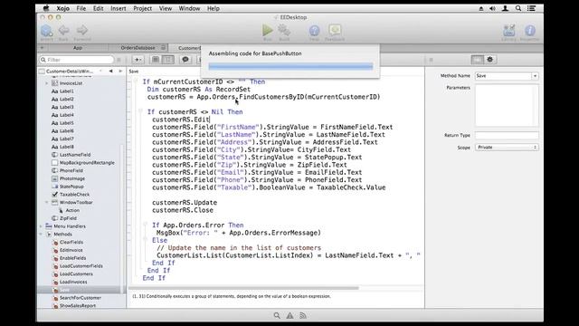Screen dimensions: 579x326
Task: Click the Build gears icon
Action: pyautogui.click(x=284, y=30)
